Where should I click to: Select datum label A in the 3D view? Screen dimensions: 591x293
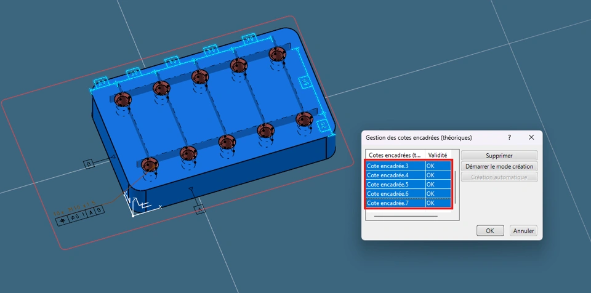tap(199, 209)
